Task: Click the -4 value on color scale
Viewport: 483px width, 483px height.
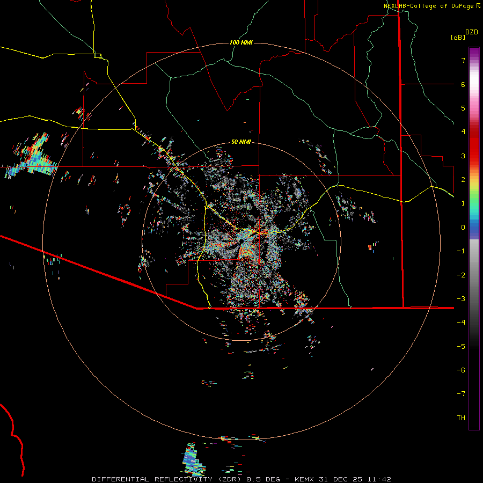Action: (x=461, y=323)
